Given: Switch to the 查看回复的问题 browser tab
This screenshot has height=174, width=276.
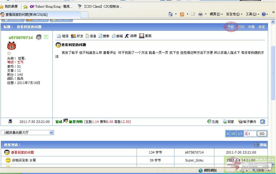Looking at the screenshot, I should click(41, 15).
